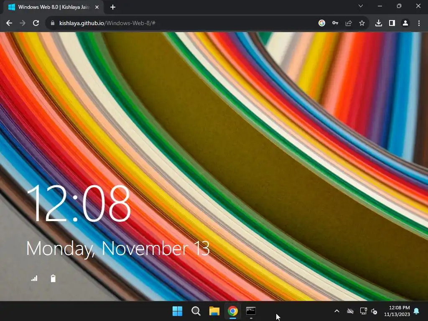Close the Windows Web 8.0 tab

pos(97,7)
